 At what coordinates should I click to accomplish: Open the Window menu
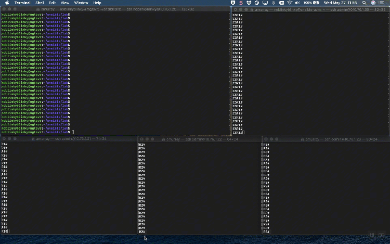coord(81,3)
